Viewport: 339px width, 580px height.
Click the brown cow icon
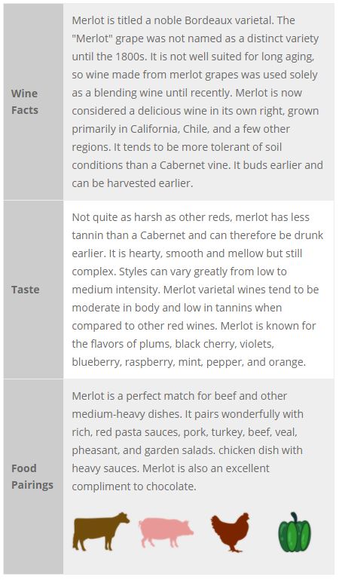[101, 532]
